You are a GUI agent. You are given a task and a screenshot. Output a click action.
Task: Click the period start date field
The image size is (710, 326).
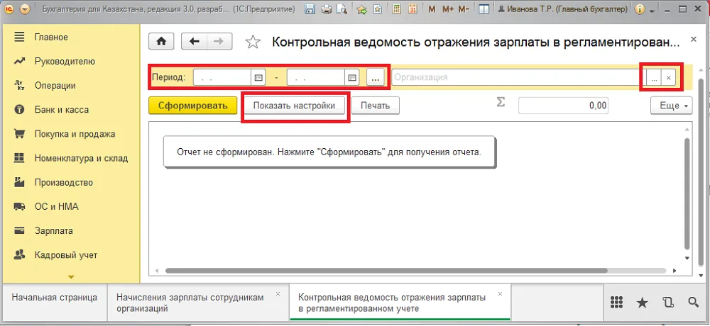tap(222, 77)
